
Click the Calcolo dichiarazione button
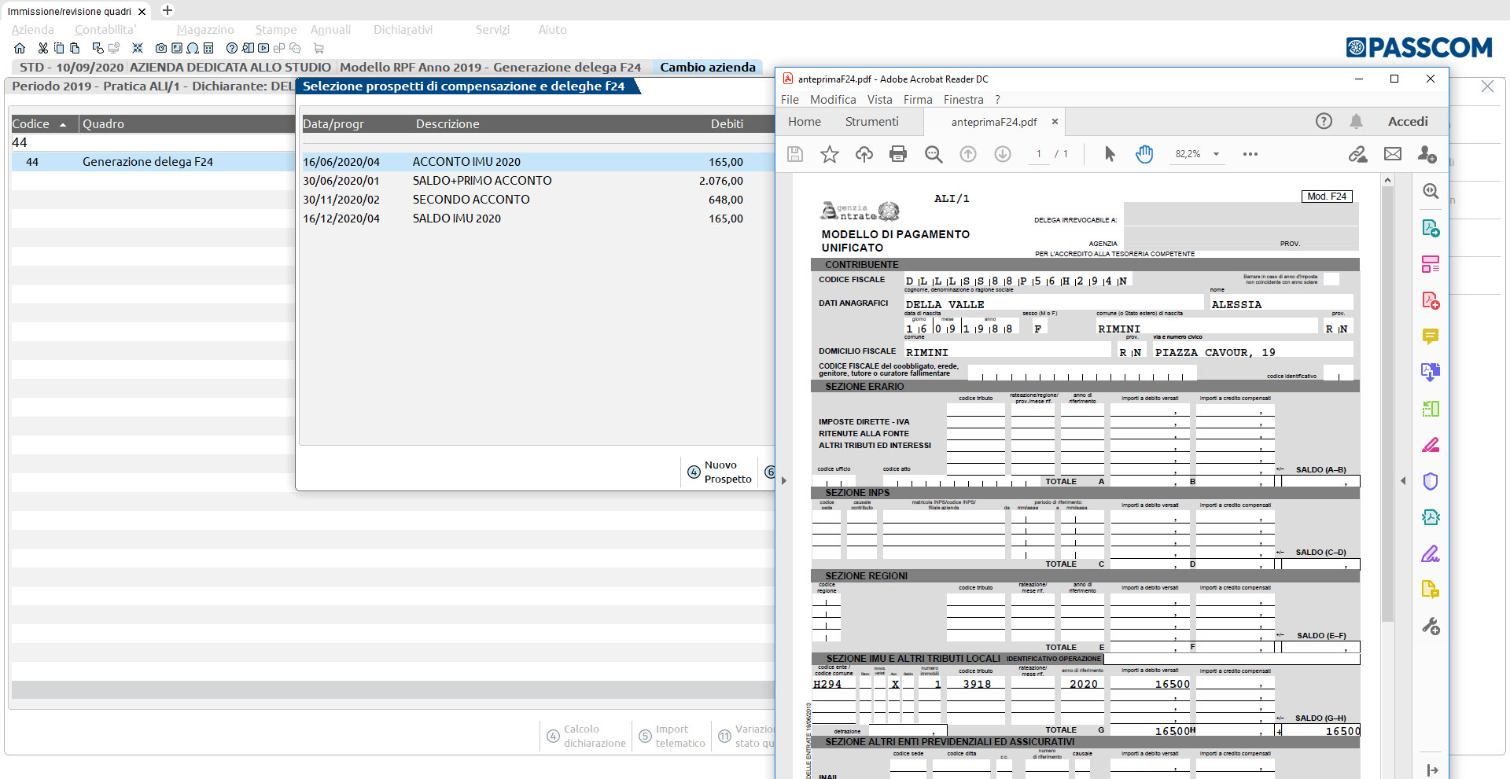pyautogui.click(x=586, y=736)
